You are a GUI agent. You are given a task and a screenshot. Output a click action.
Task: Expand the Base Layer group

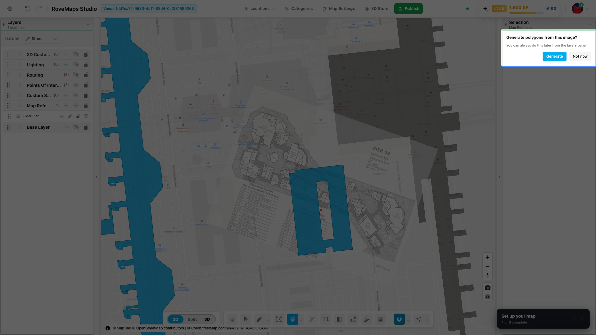click(20, 127)
